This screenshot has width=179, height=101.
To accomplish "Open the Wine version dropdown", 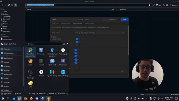I will pyautogui.click(x=100, y=33).
